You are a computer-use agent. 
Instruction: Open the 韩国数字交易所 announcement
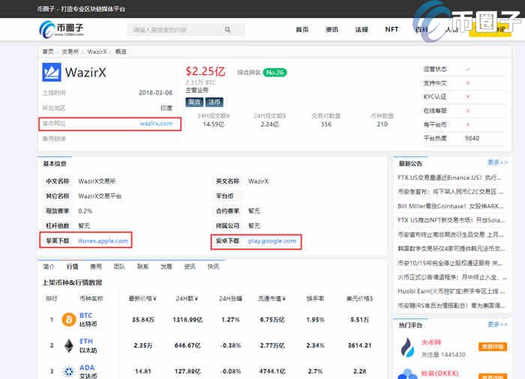(451, 249)
